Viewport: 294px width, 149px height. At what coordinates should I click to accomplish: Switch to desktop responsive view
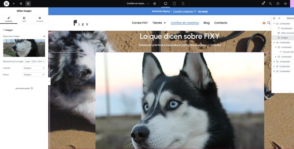[x=166, y=4]
